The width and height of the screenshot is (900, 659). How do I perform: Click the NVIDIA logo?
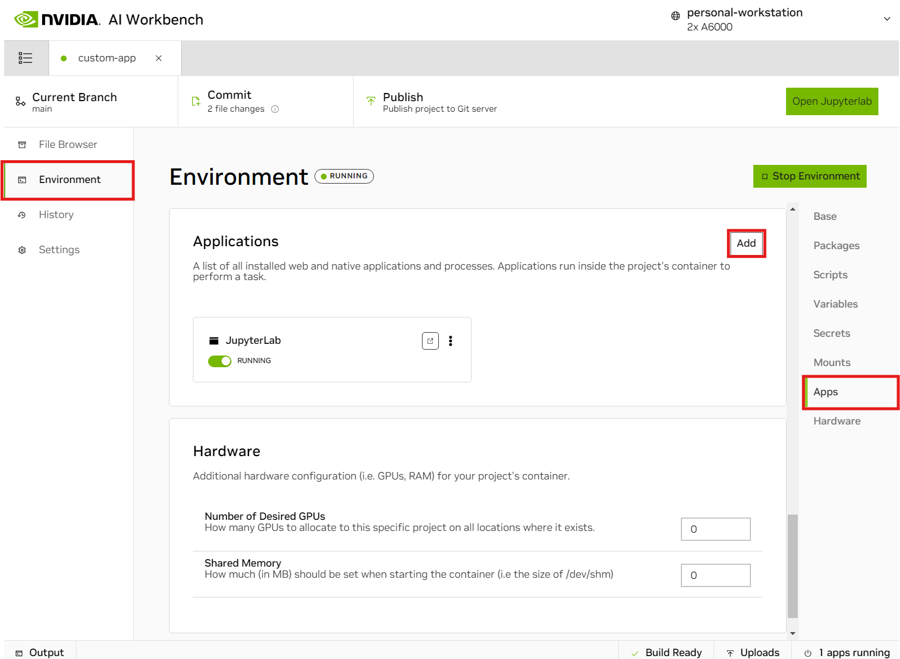pos(57,19)
